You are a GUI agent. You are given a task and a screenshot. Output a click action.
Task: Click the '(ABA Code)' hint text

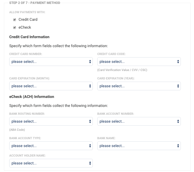click(17, 130)
